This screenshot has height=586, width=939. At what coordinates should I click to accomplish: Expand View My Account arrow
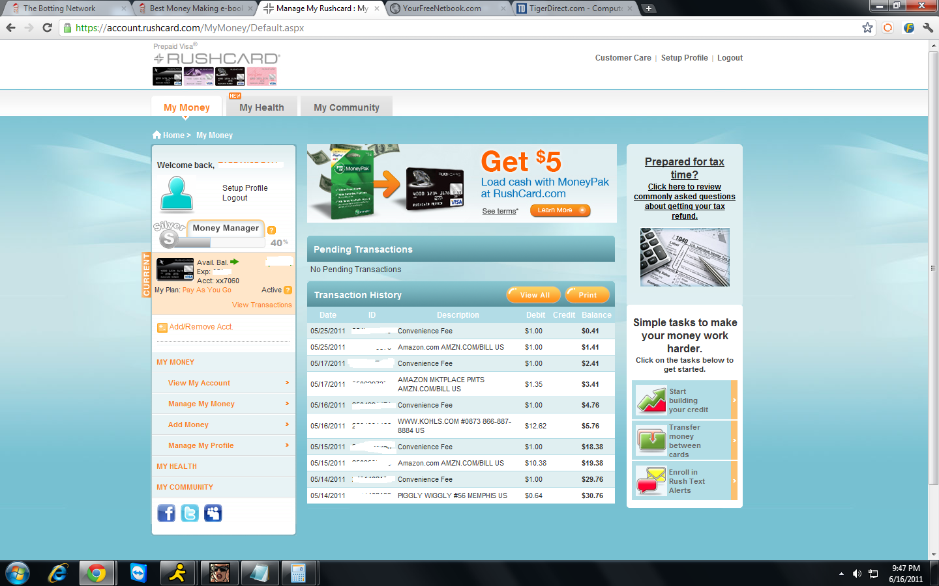tap(287, 383)
